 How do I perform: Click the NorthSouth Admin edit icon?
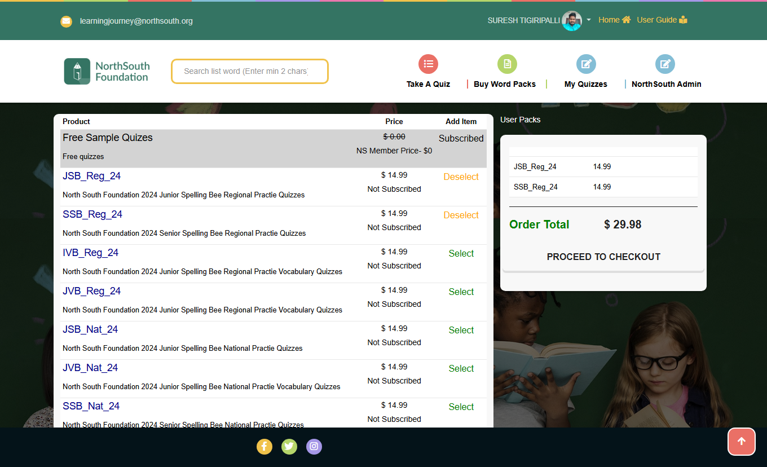665,64
